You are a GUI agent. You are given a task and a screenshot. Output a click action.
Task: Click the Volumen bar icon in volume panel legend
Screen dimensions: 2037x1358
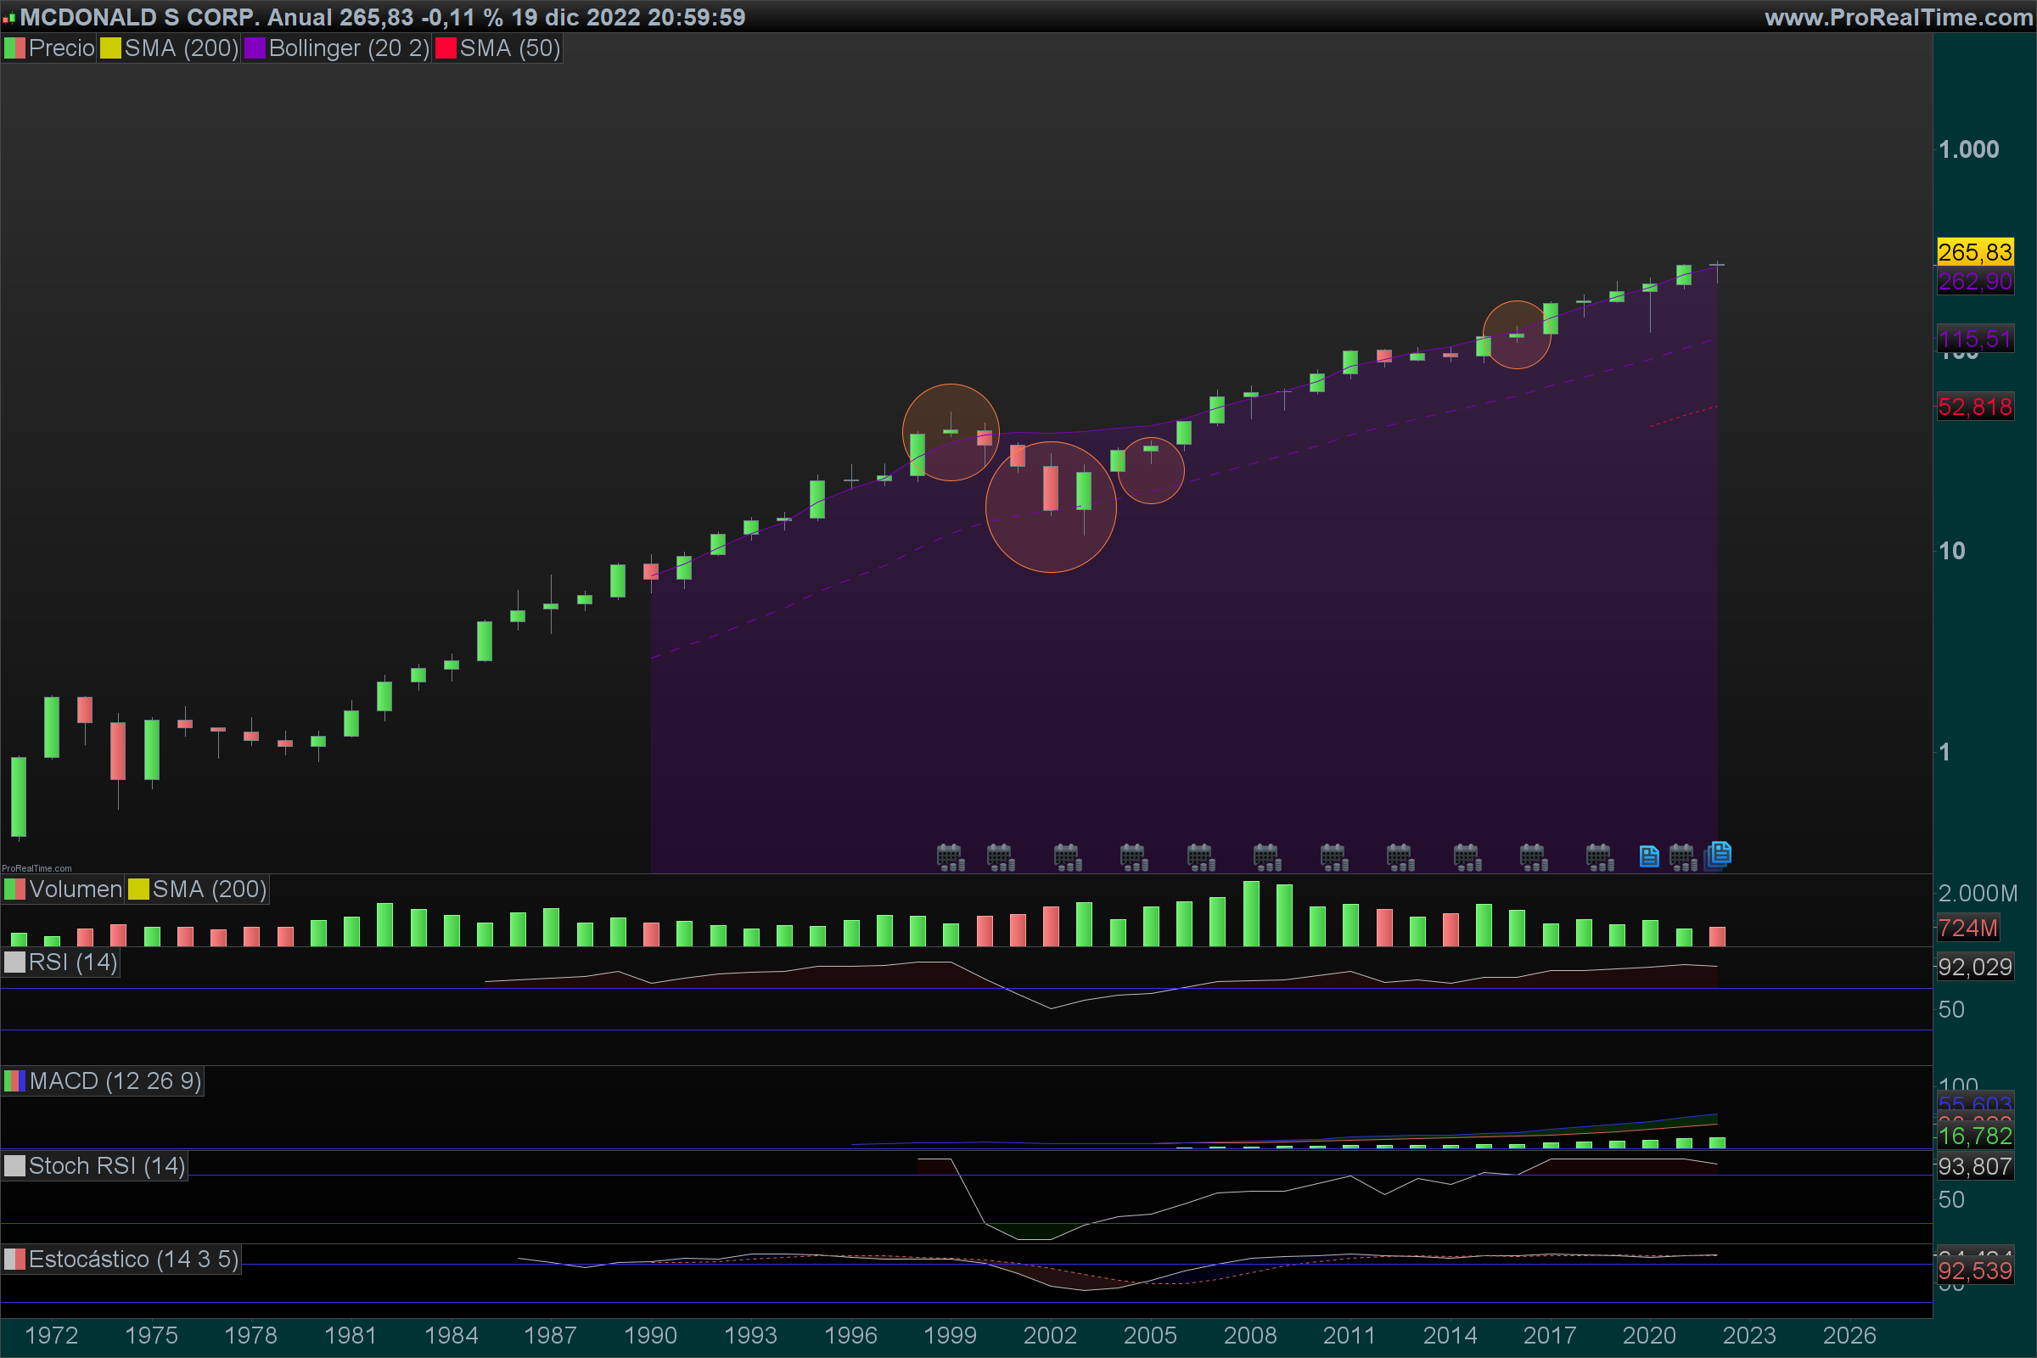point(14,889)
